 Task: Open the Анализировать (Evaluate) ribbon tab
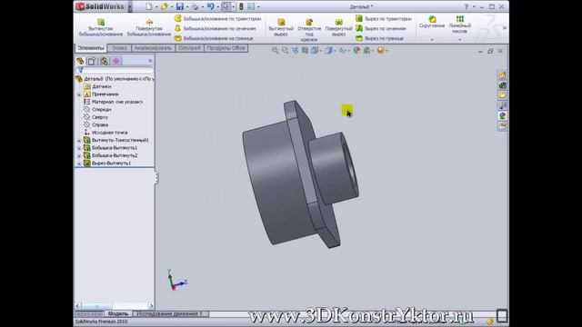pyautogui.click(x=153, y=48)
